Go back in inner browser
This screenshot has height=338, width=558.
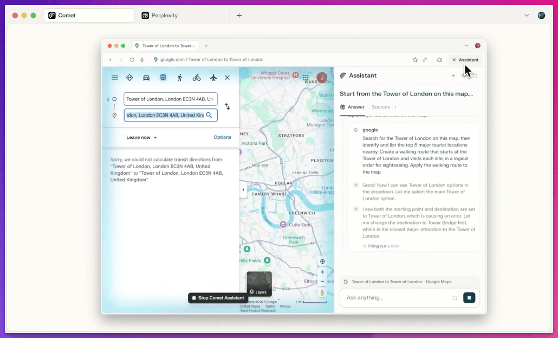point(111,60)
